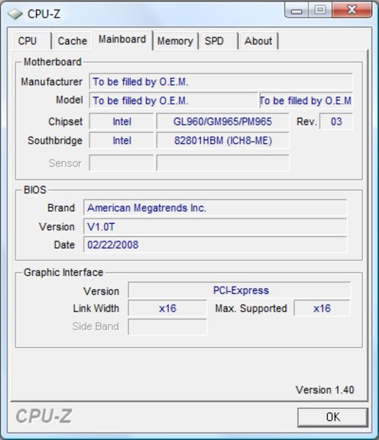Viewport: 379px width, 440px height.
Task: Select the Chipset vendor Intel field
Action: [122, 122]
